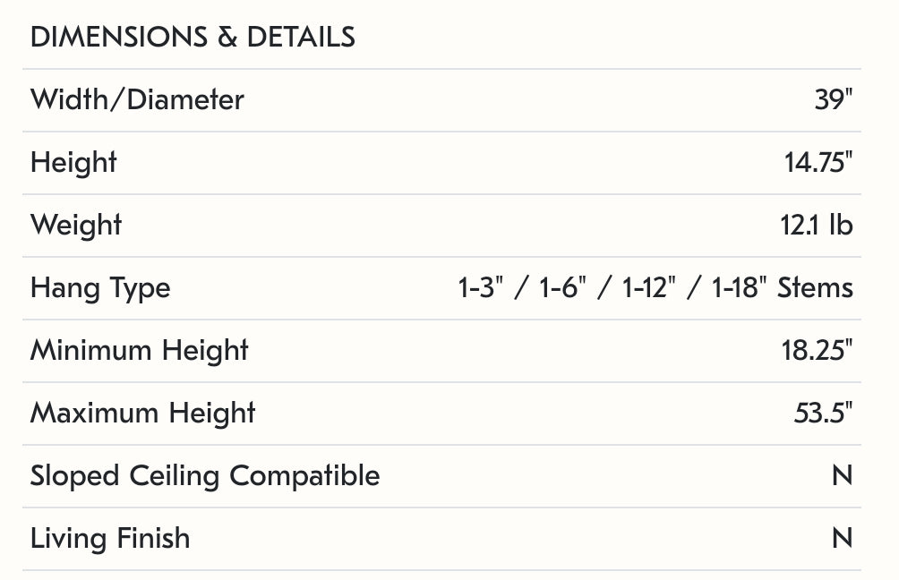899x580 pixels.
Task: Select the Hang Type label
Action: pos(100,287)
